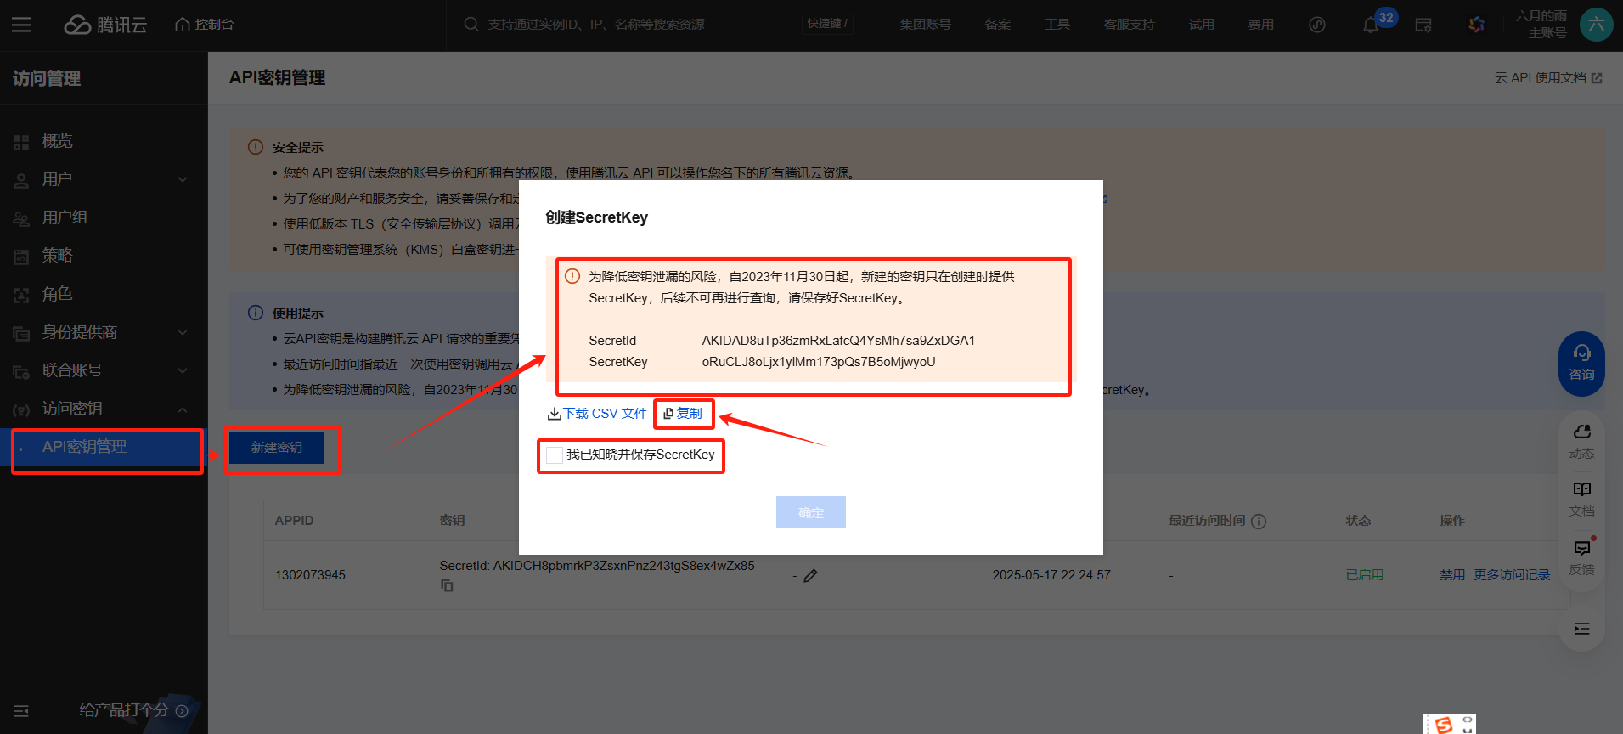1623x734 pixels.
Task: Open 试用 menu
Action: coord(1202,25)
